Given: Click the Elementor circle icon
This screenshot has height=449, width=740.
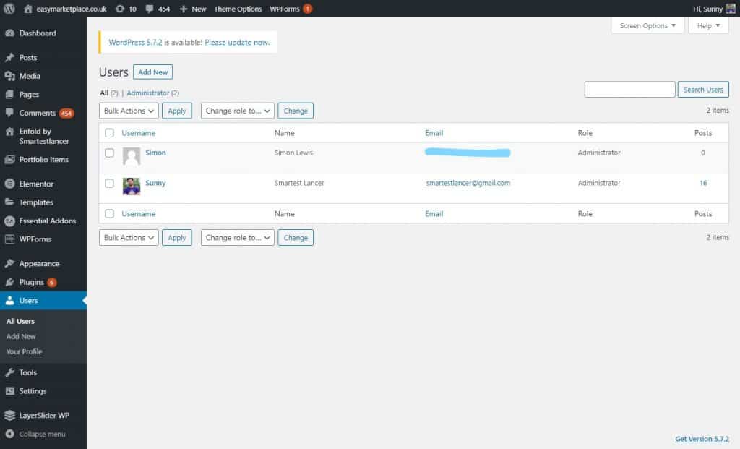Looking at the screenshot, I should pos(9,184).
